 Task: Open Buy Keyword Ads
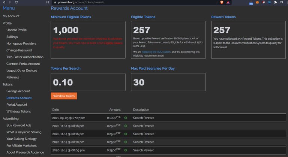coord(19,125)
